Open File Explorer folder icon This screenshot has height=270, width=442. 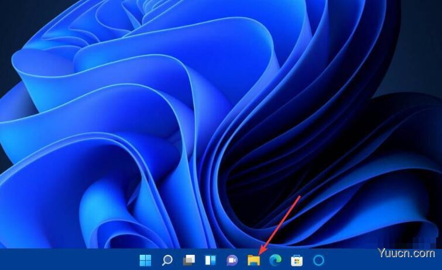253,260
